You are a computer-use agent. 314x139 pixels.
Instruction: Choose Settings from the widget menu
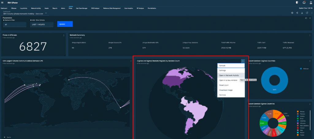(x=231, y=70)
